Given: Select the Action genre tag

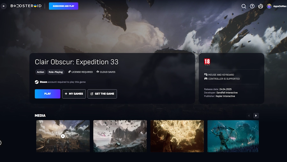Looking at the screenshot, I should coord(40,72).
